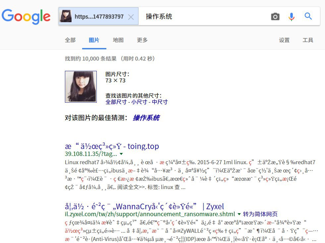Open 设置 menu

pos(284,40)
